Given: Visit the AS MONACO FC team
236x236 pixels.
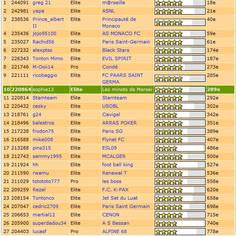Looking at the screenshot, I should (x=121, y=33).
